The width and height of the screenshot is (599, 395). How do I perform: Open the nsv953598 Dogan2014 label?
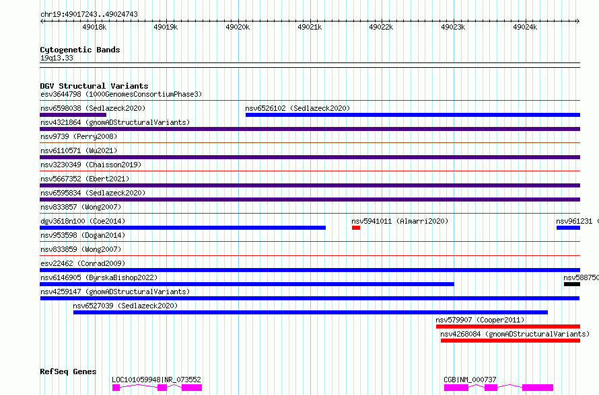(x=83, y=235)
